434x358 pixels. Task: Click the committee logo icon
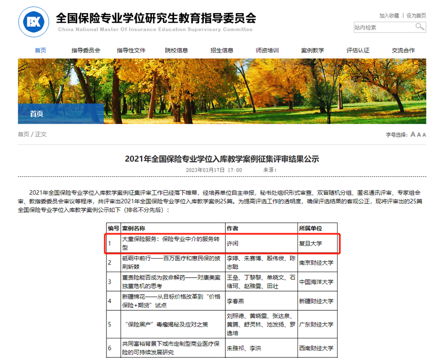[34, 21]
